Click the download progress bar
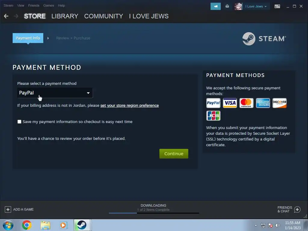308x231 pixels. tap(154, 213)
